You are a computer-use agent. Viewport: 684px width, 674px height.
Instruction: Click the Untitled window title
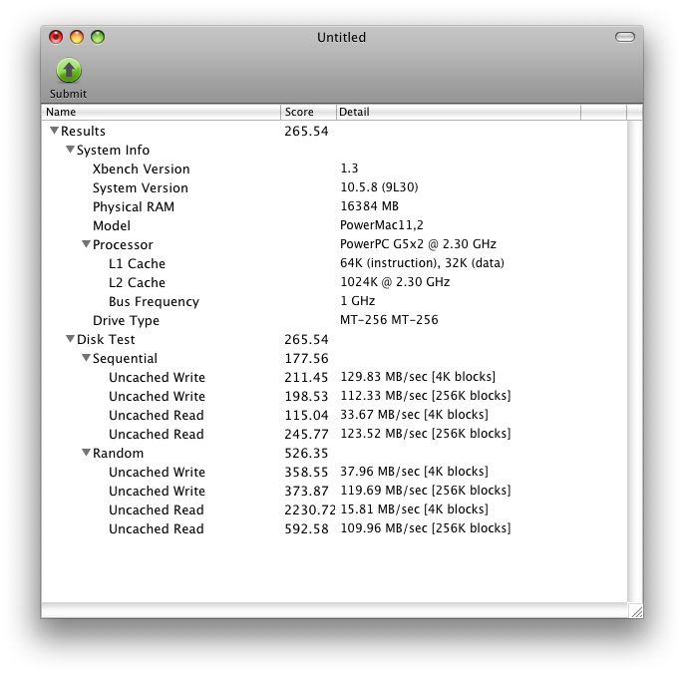click(x=341, y=38)
